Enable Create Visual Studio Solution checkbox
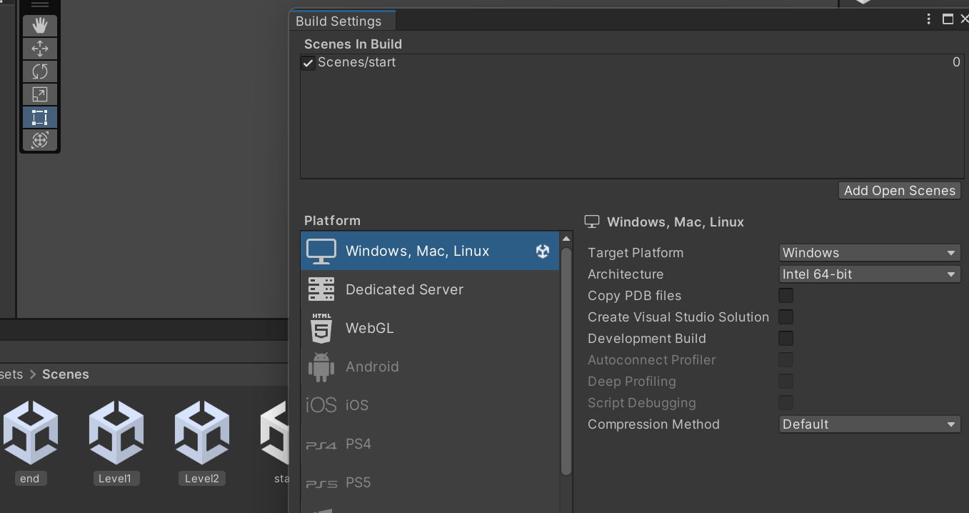The image size is (969, 513). tap(785, 317)
